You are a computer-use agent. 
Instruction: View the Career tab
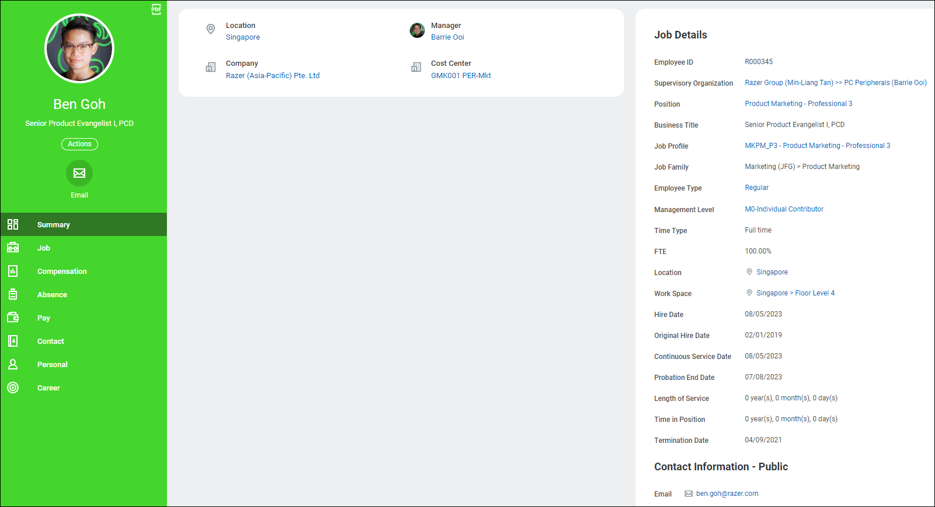[x=83, y=388]
